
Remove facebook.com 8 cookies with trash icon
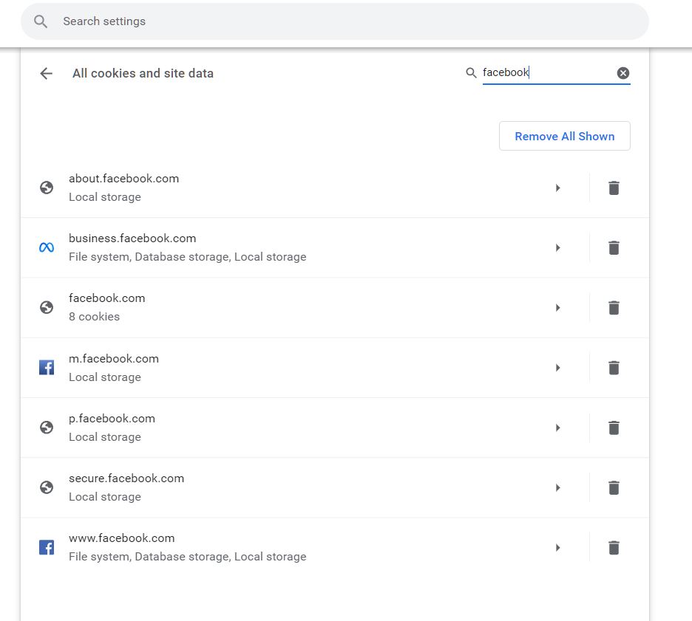[x=614, y=308]
